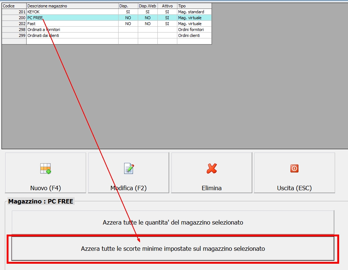348x270 pixels.
Task: Click the Nuovo (F4) label
Action: [45, 188]
